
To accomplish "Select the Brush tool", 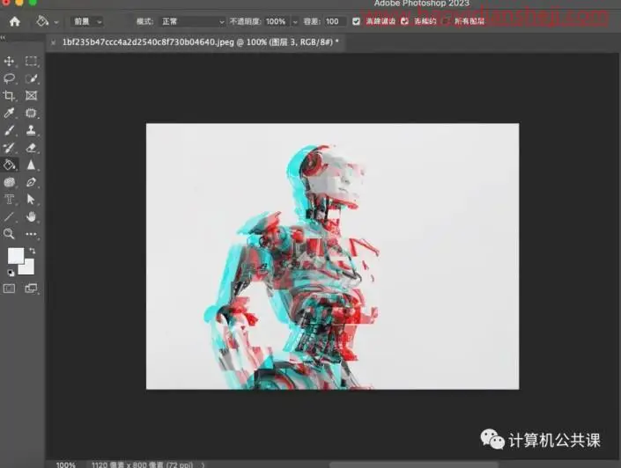I will tap(9, 130).
